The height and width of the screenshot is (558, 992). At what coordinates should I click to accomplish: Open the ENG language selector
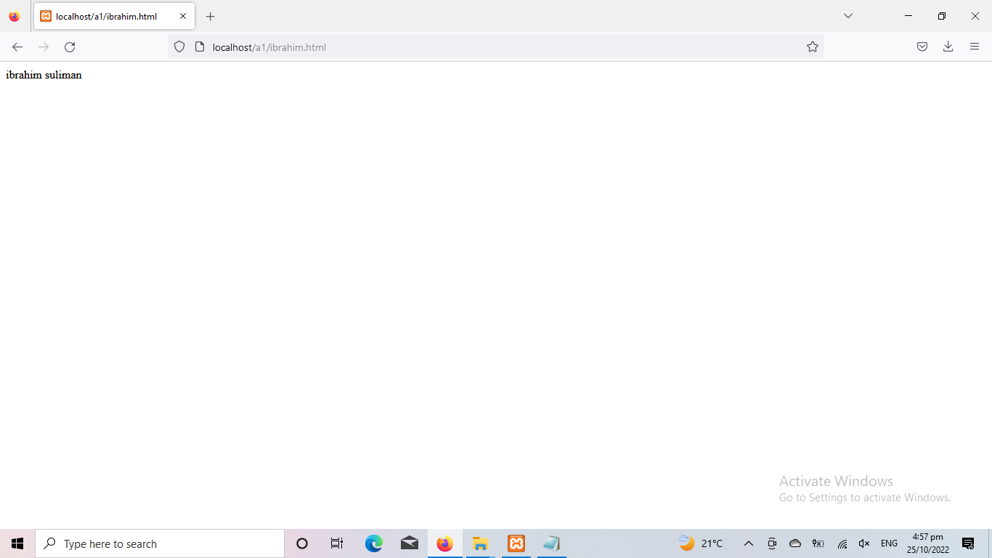tap(889, 543)
